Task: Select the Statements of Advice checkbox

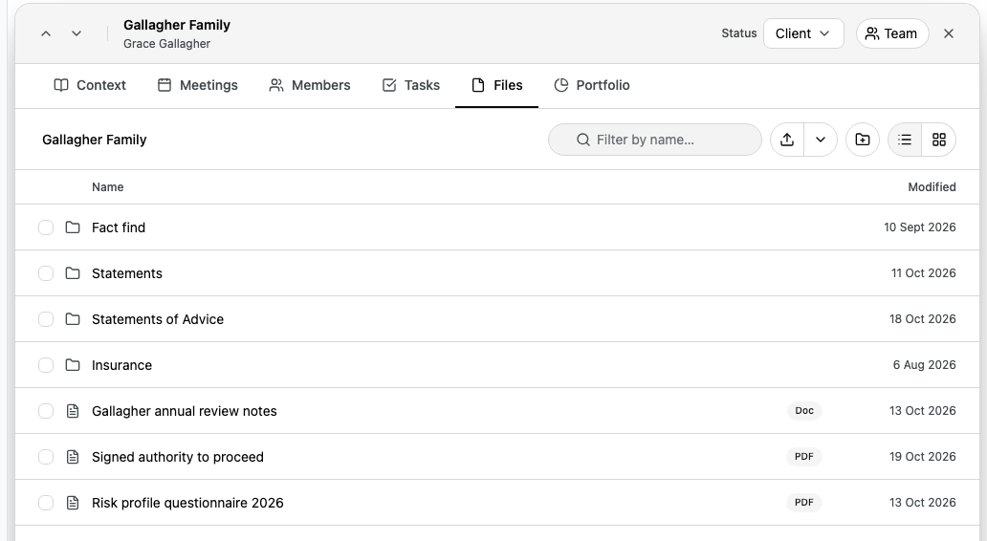Action: [46, 319]
